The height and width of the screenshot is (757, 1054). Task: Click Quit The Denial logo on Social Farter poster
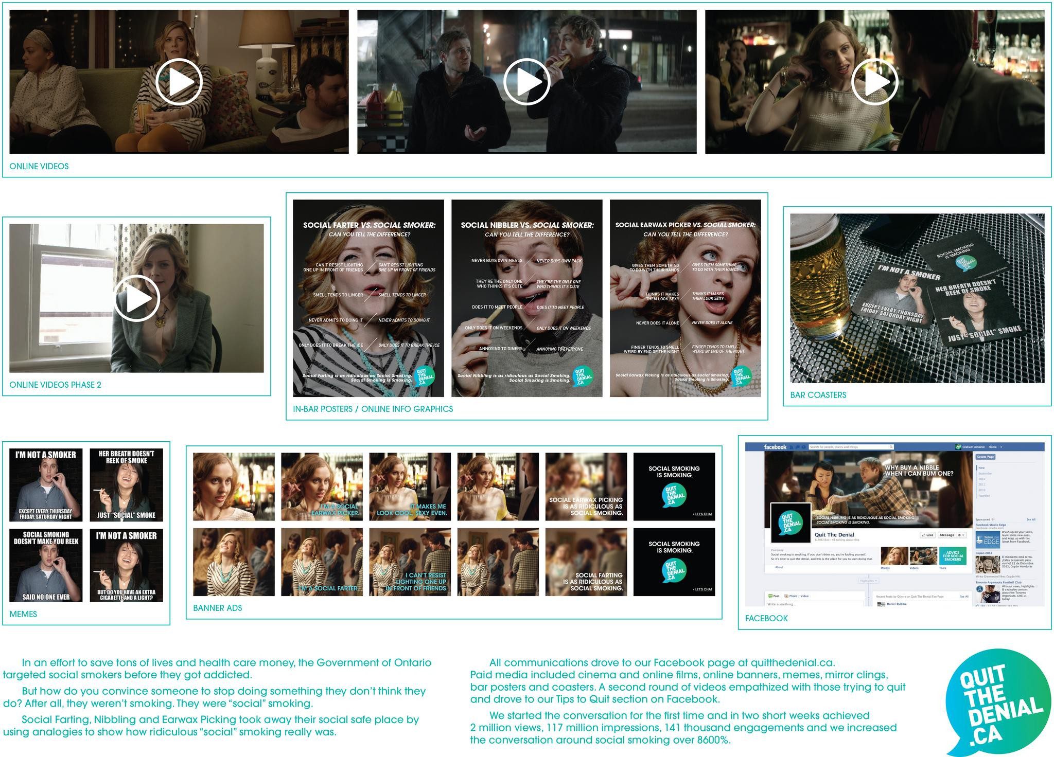point(424,376)
